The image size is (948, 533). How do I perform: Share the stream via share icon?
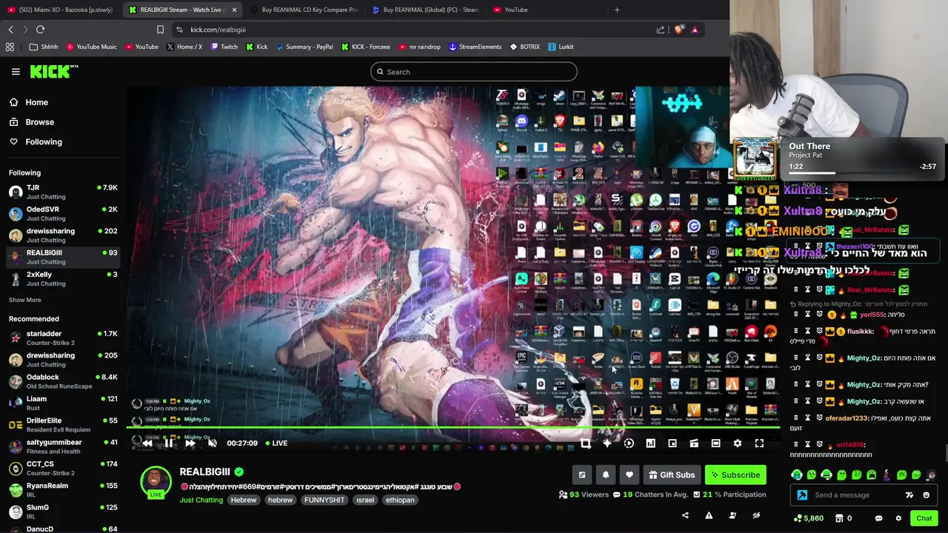tap(685, 515)
